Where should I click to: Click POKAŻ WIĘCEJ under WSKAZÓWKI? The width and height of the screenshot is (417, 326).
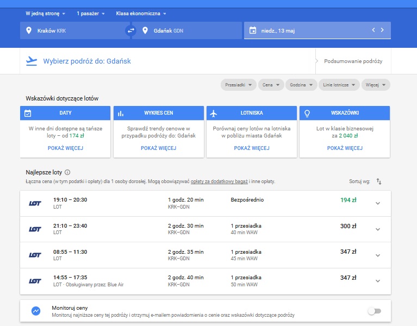(x=345, y=148)
